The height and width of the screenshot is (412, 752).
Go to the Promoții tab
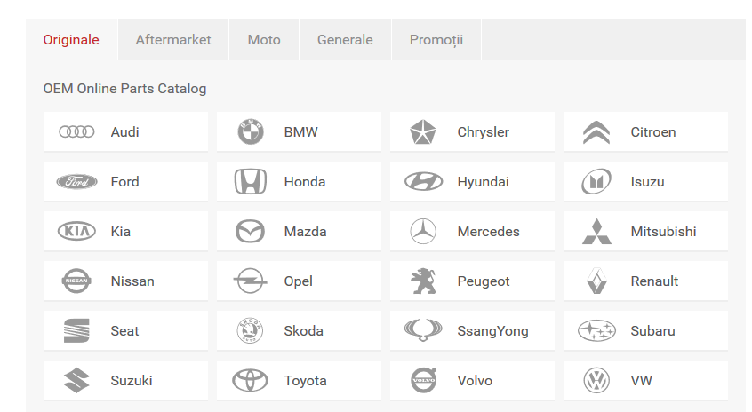click(x=436, y=40)
